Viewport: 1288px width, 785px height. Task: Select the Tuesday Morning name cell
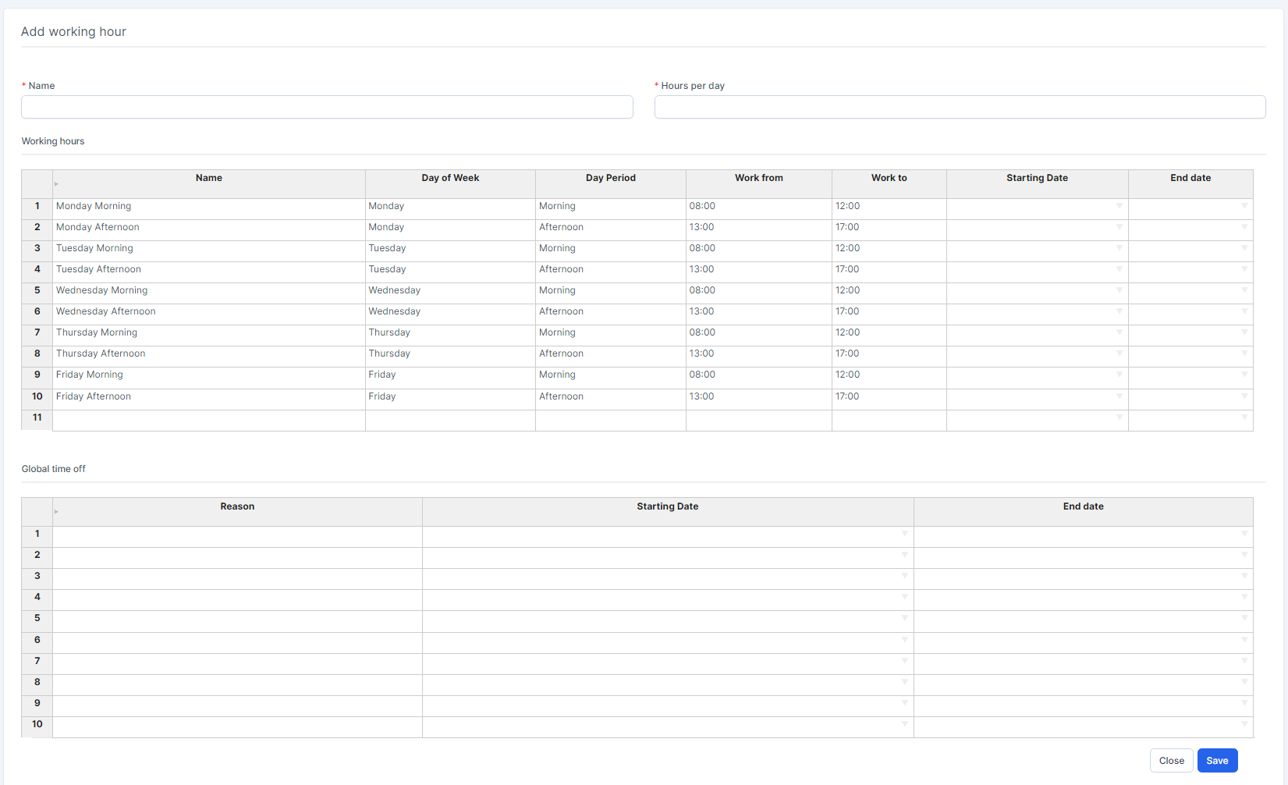pyautogui.click(x=208, y=248)
